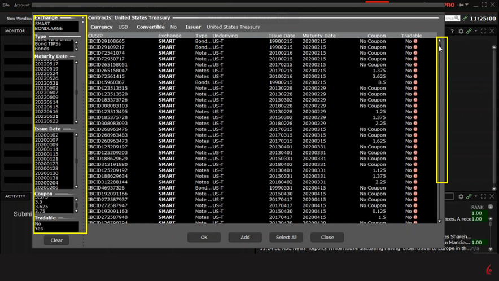Open the Account menu
The image size is (499, 281).
click(x=22, y=5)
